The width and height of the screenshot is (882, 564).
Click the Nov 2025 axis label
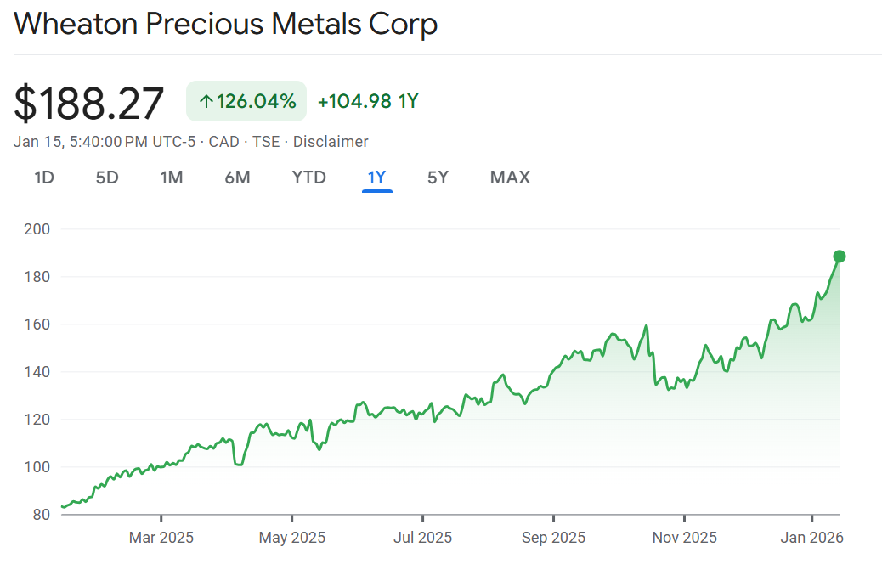point(685,538)
